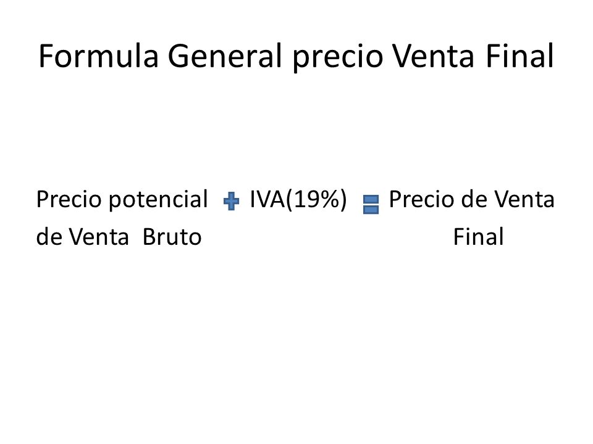Click the 'IVA' text after the plus sign

(x=267, y=199)
